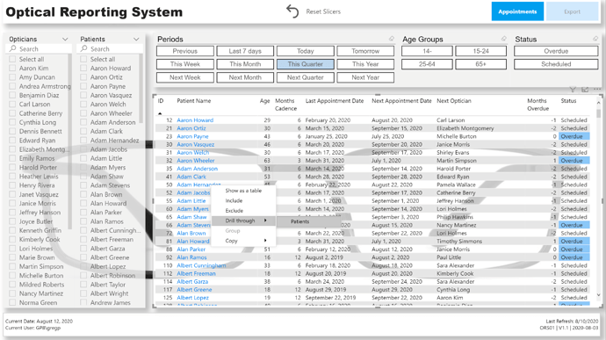Clear Periods slicer with eraser icon
Screen dimensions: 606x340
[x=392, y=39]
